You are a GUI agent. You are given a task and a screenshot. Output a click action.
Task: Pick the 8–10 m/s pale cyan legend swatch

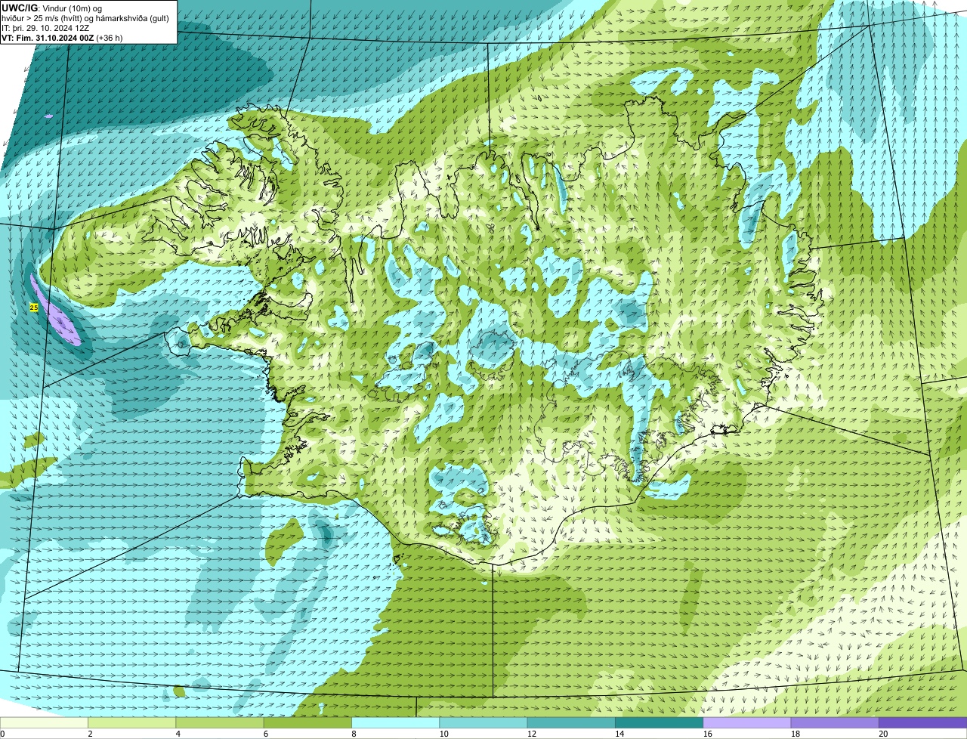click(396, 723)
